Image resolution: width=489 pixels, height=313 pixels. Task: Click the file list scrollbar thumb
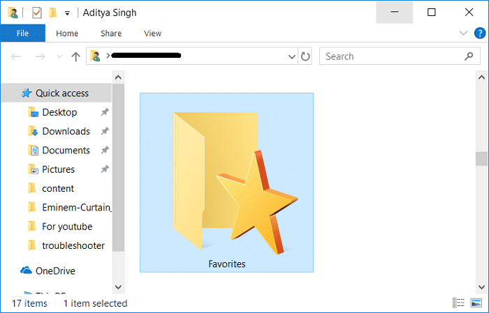[x=481, y=159]
